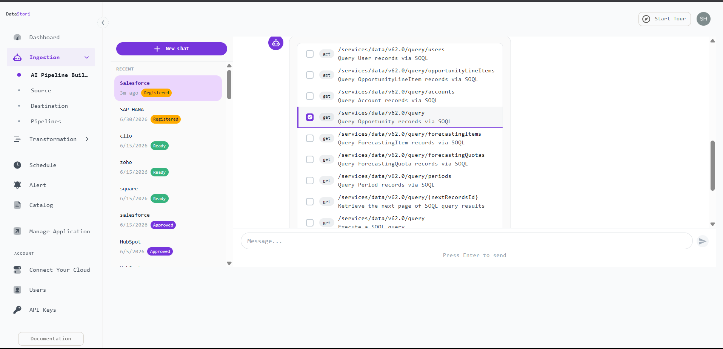This screenshot has width=723, height=349.
Task: Click Retrieve the next page description
Action: click(x=411, y=206)
